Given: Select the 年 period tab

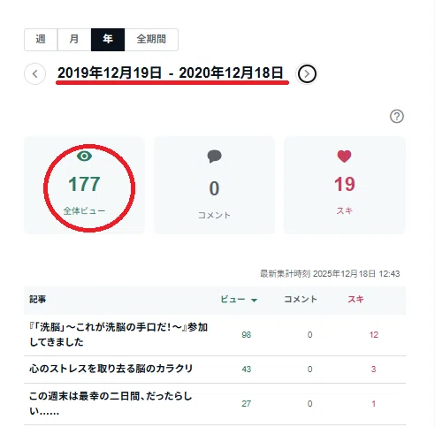Looking at the screenshot, I should click(108, 40).
